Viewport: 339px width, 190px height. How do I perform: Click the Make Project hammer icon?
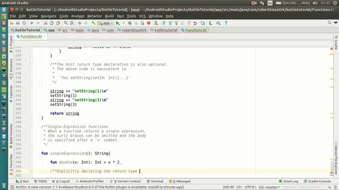[x=93, y=23]
